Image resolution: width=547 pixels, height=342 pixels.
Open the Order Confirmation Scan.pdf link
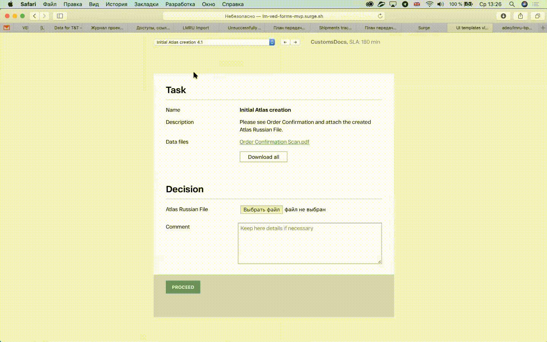pos(274,142)
